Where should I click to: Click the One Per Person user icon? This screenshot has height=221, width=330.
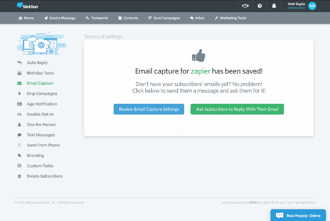[x=19, y=125]
